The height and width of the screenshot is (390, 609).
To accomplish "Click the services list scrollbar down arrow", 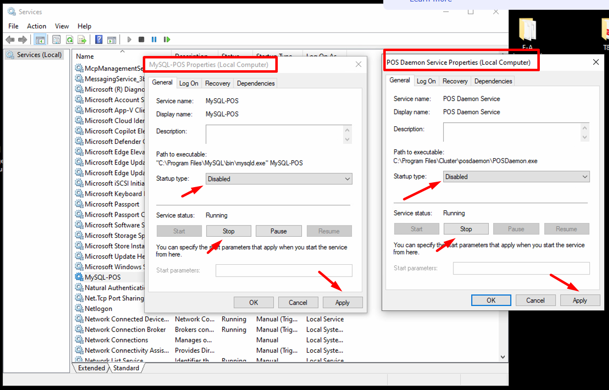I will 503,357.
